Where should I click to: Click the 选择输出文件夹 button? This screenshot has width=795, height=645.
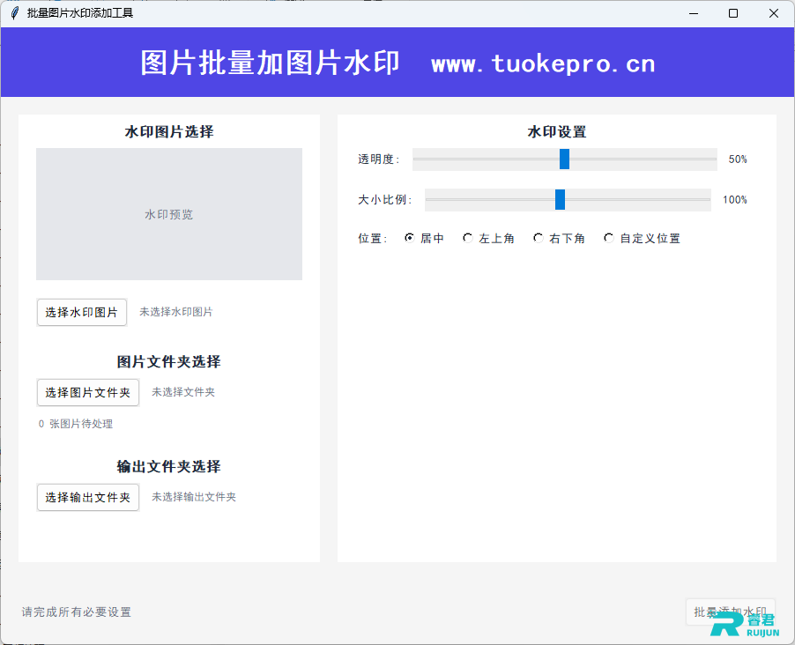pyautogui.click(x=88, y=498)
